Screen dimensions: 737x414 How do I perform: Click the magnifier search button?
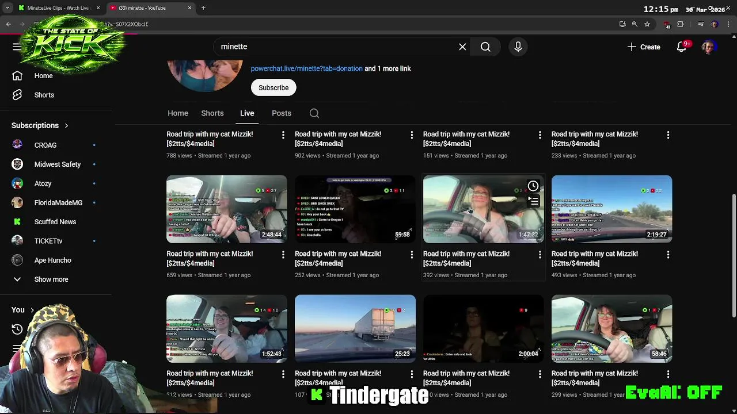pyautogui.click(x=485, y=47)
